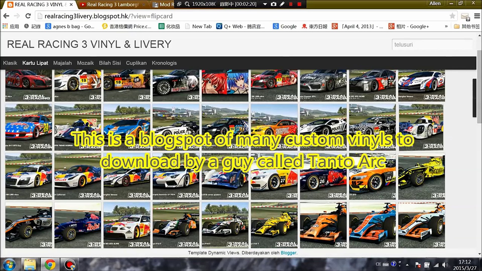
Task: Click the system tray volume speaker
Action: [445, 265]
